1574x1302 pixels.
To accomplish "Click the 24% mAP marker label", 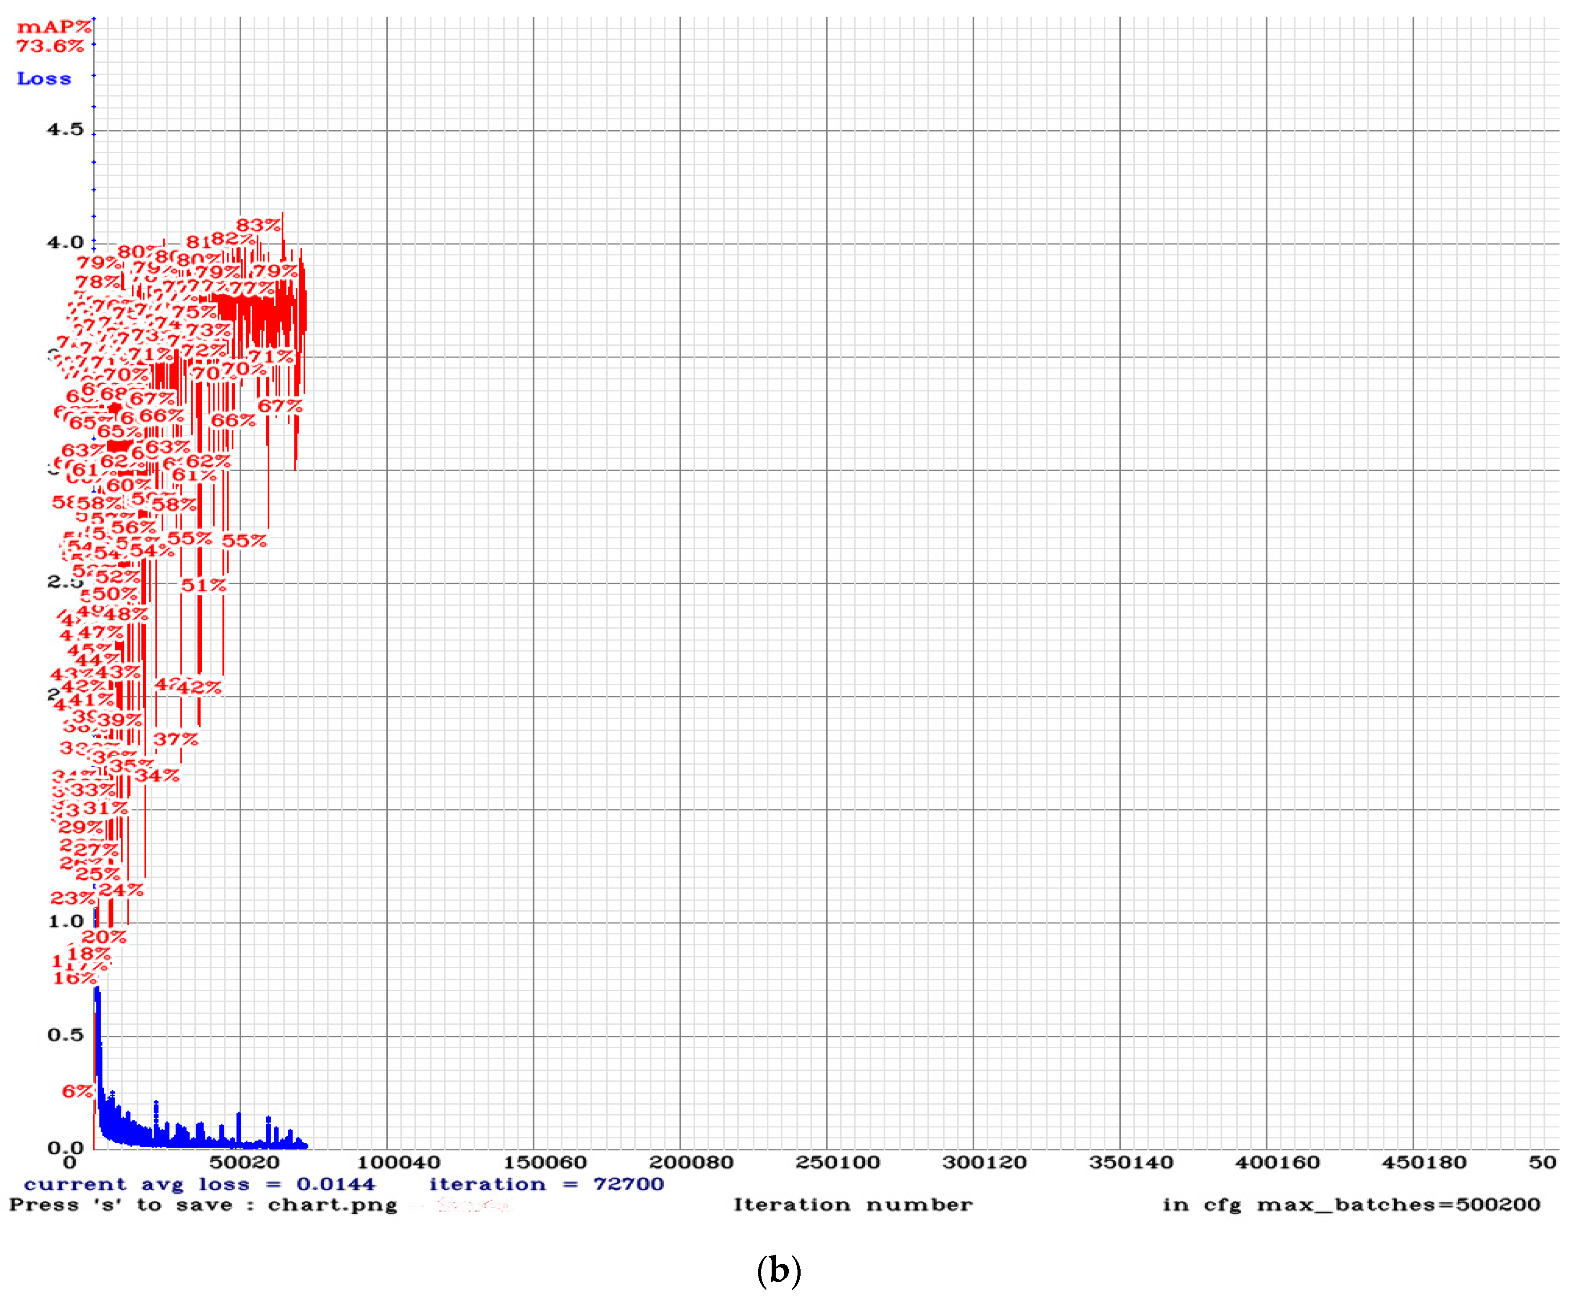I will 121,890.
